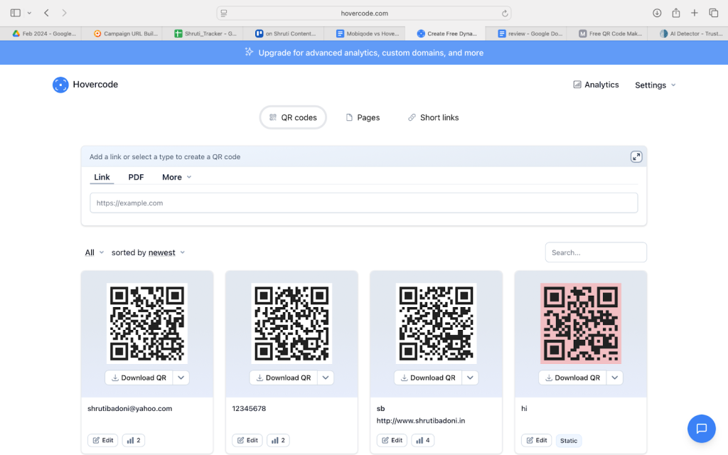
Task: Open the chat support bubble
Action: pos(701,428)
